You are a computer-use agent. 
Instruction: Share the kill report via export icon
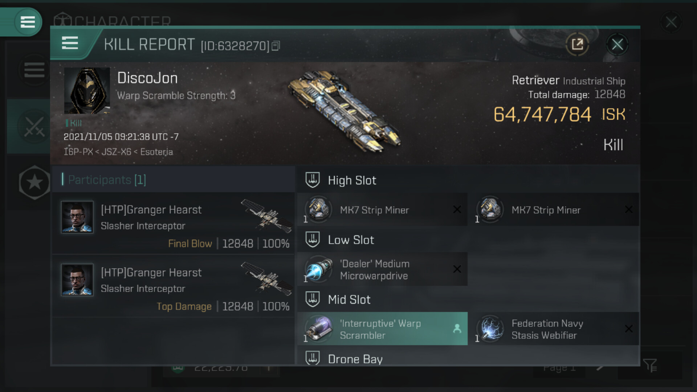(x=577, y=45)
